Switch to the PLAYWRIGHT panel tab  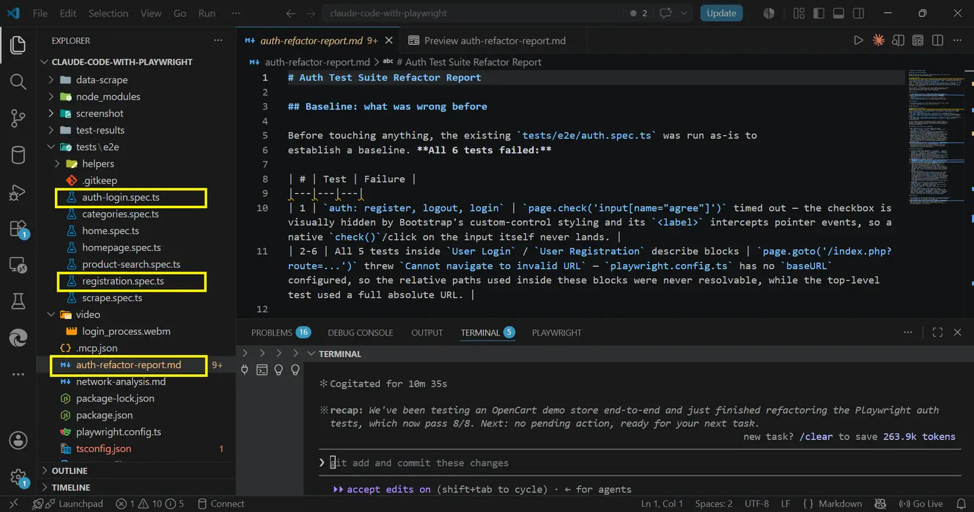click(556, 332)
